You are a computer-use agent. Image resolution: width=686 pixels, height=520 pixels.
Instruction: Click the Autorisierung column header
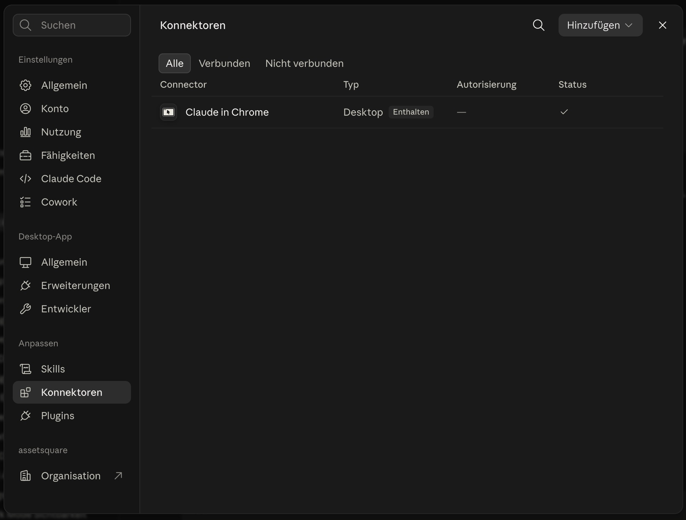(x=486, y=85)
